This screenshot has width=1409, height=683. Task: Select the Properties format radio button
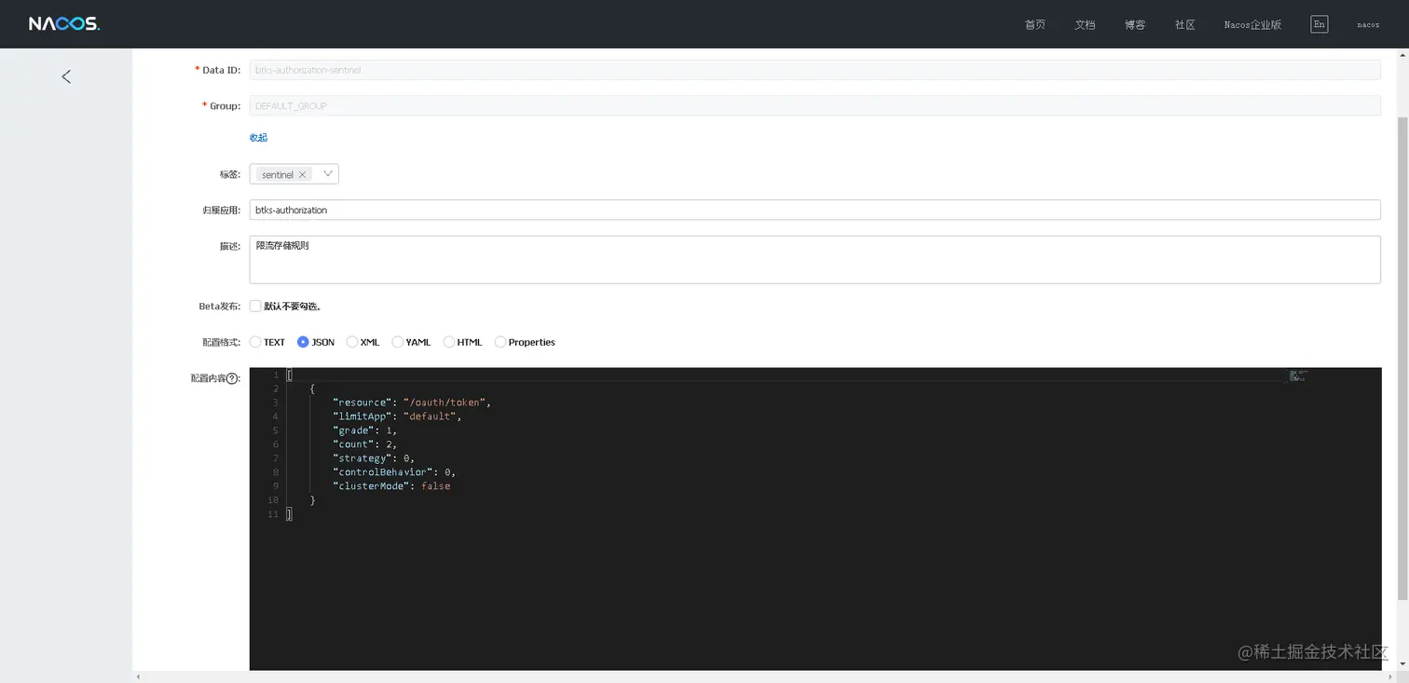coord(500,342)
